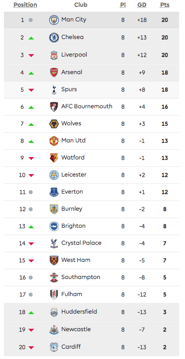Select the Liverpool crest icon
The image size is (185, 359).
click(x=54, y=55)
